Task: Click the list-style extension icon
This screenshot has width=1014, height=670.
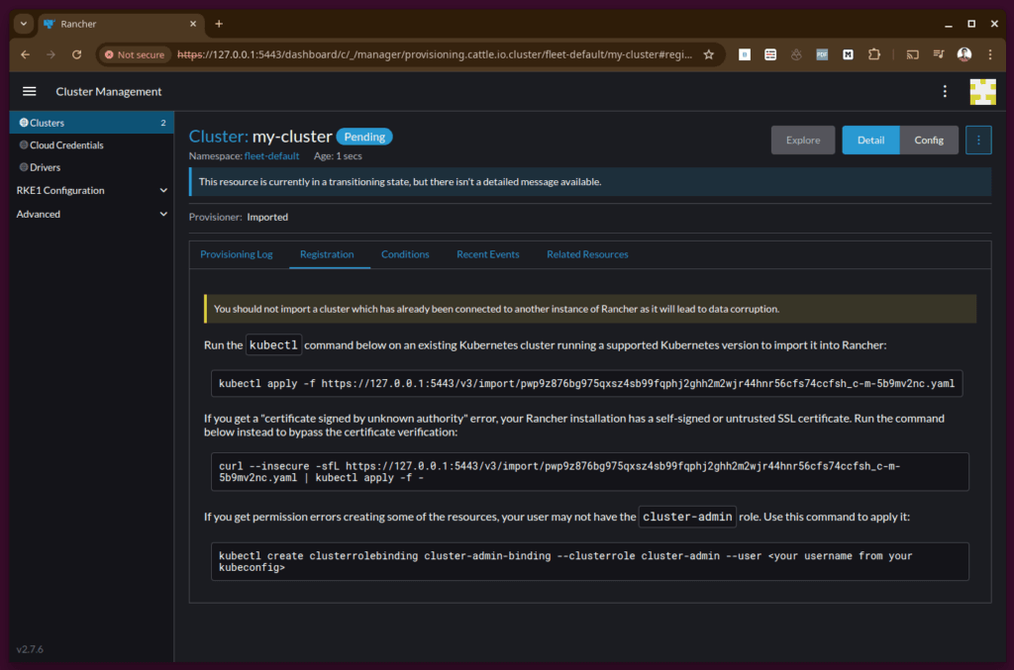Action: [770, 54]
